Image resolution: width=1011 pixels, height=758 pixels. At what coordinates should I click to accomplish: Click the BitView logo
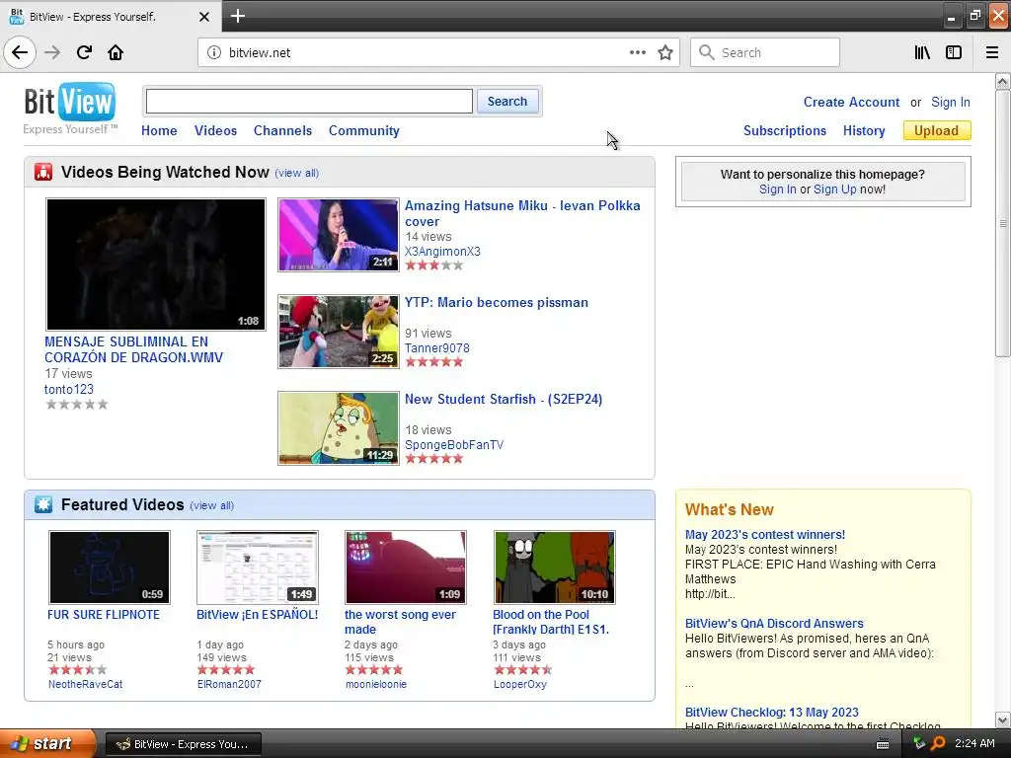click(70, 109)
